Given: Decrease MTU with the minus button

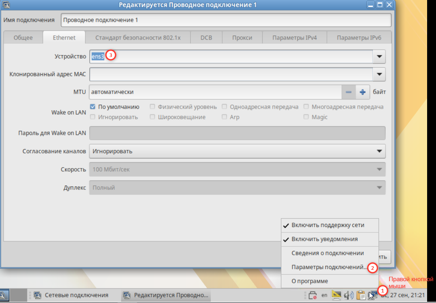Looking at the screenshot, I should (349, 92).
